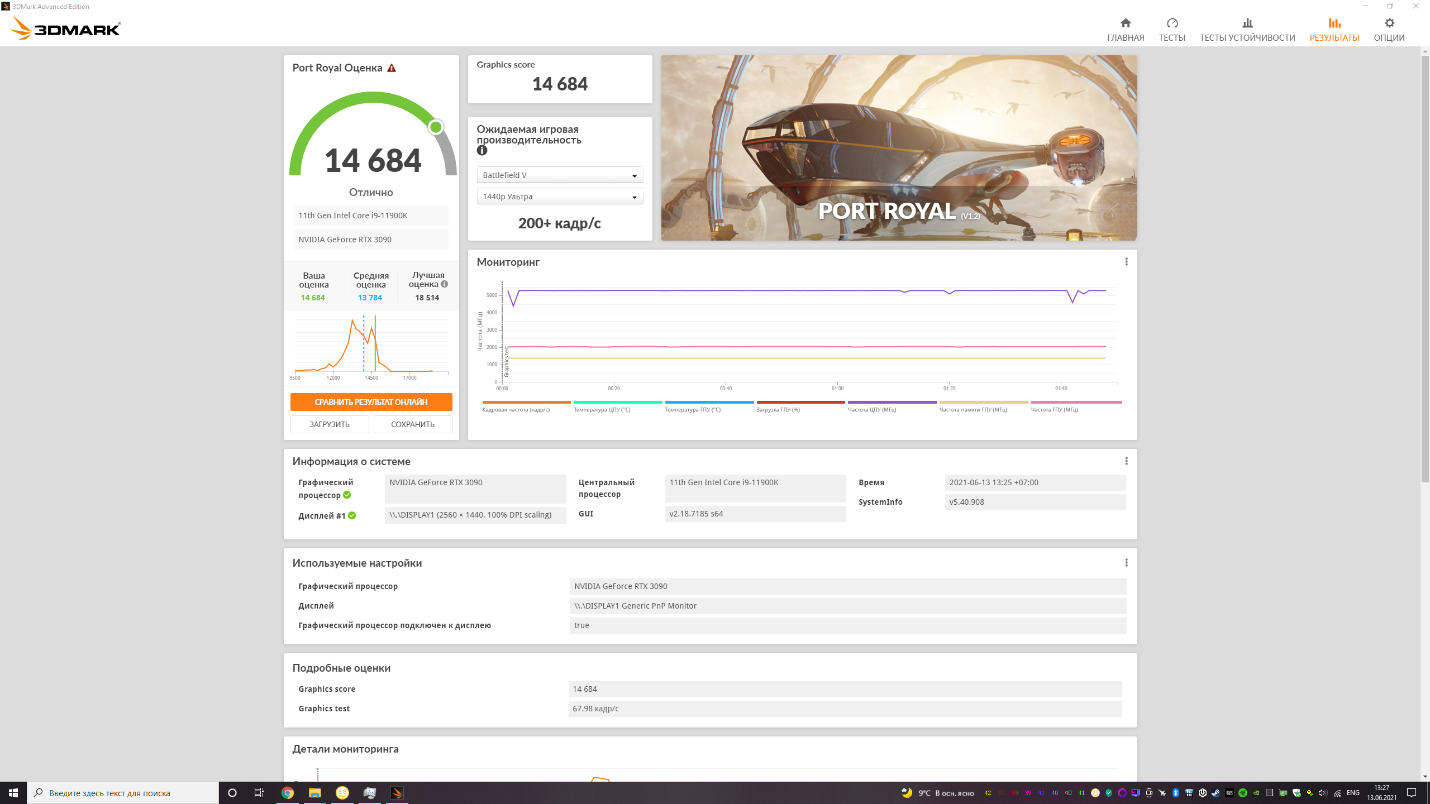Click the green checkmark beside Графический процессор
The height and width of the screenshot is (804, 1430).
tap(347, 495)
